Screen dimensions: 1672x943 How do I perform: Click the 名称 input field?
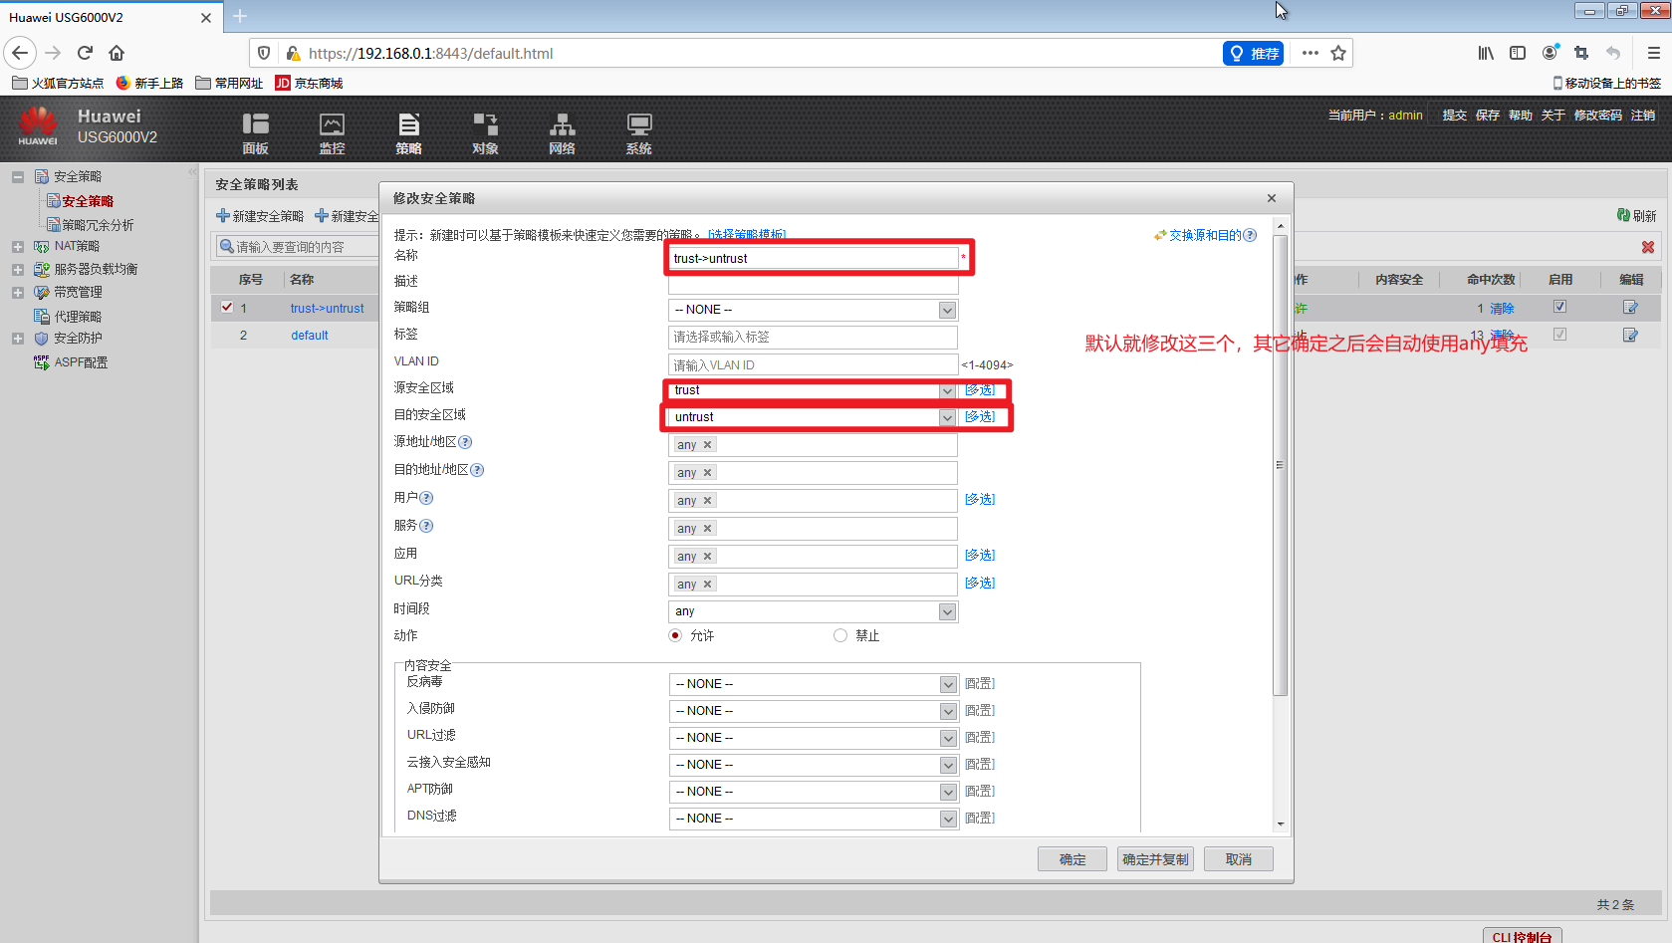(813, 258)
